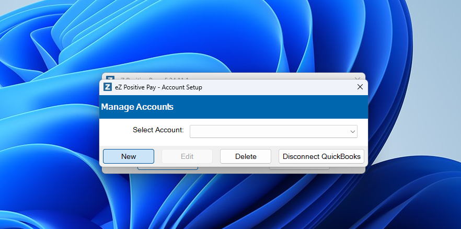The width and height of the screenshot is (461, 229).
Task: Expand the Select Account dropdown chevron
Action: tap(352, 132)
